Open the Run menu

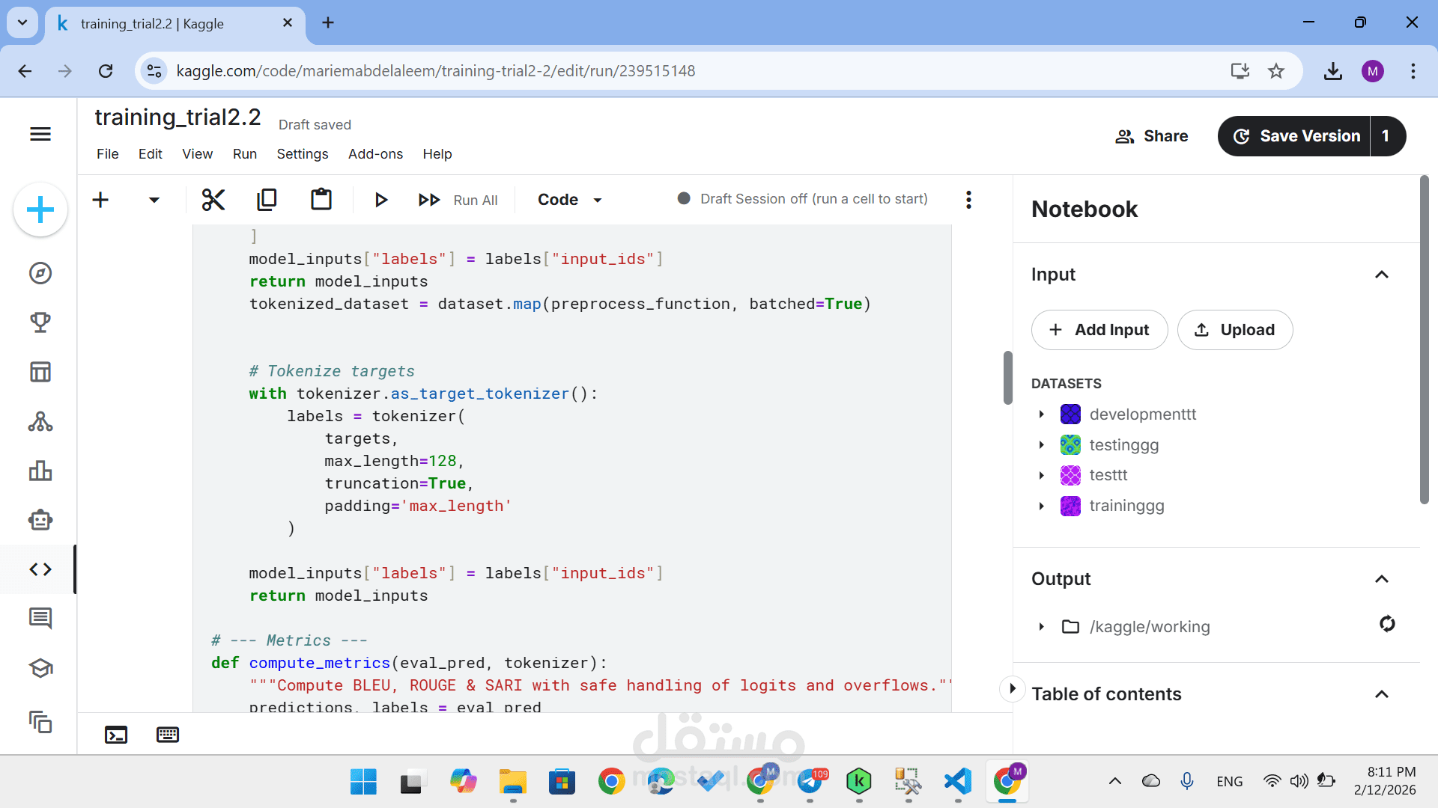point(244,153)
